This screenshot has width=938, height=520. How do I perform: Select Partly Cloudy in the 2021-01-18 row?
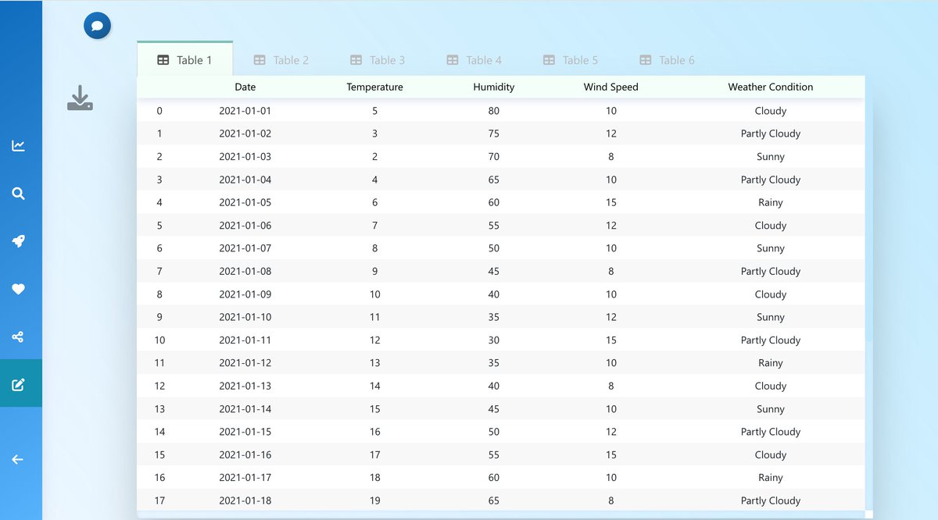[771, 500]
